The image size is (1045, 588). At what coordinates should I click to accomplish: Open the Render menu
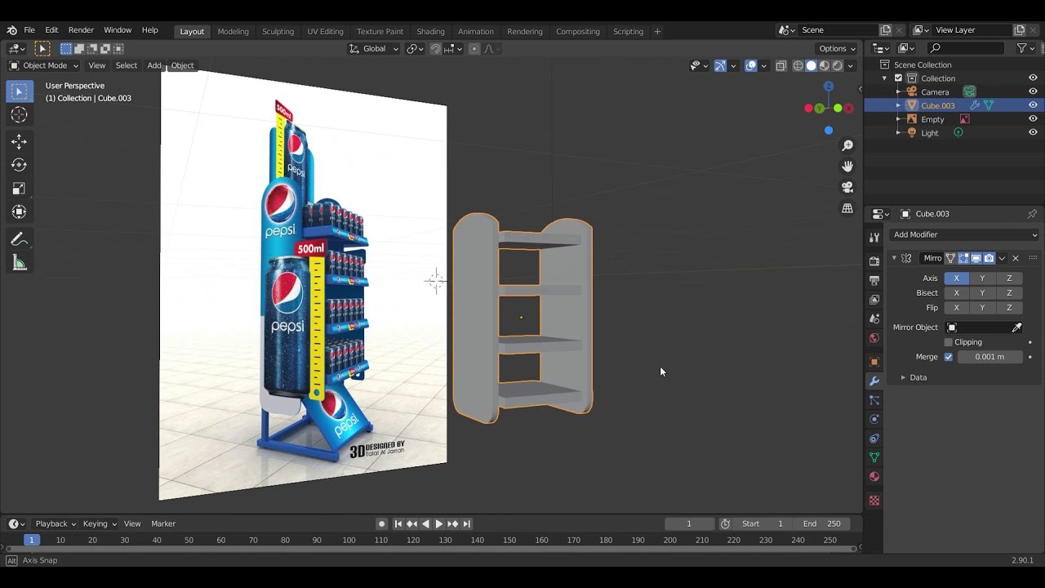81,30
